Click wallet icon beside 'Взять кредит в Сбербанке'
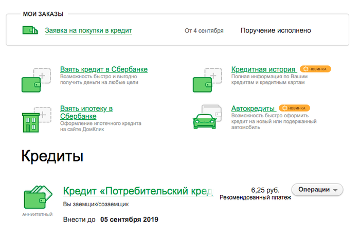This screenshot has width=360, height=237. [x=36, y=80]
